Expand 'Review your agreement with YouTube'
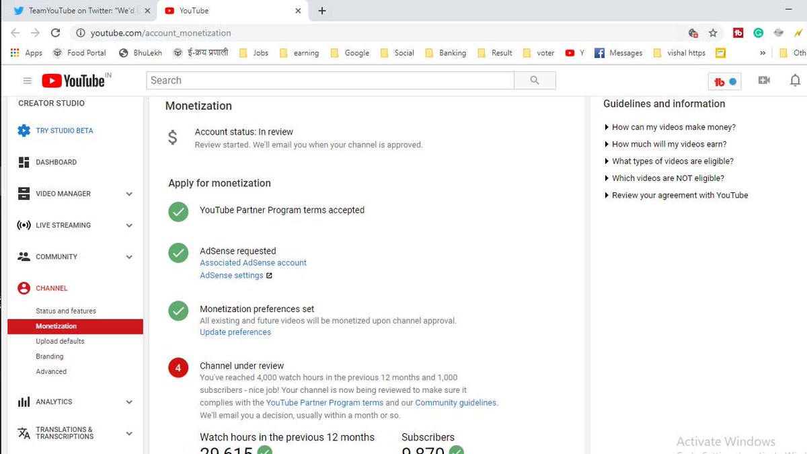This screenshot has width=807, height=454. 677,195
